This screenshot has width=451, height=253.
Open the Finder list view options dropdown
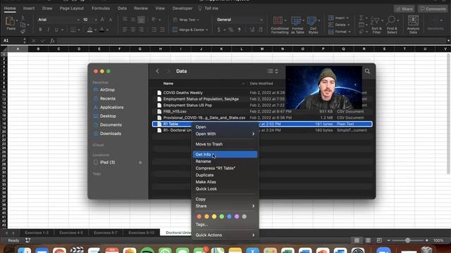pyautogui.click(x=273, y=71)
